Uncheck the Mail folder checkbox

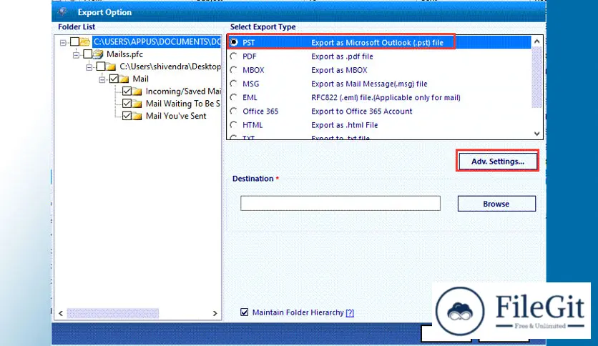114,79
